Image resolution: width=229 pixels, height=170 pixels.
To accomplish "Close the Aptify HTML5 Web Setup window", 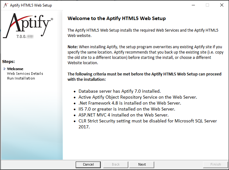I will tap(222, 5).
